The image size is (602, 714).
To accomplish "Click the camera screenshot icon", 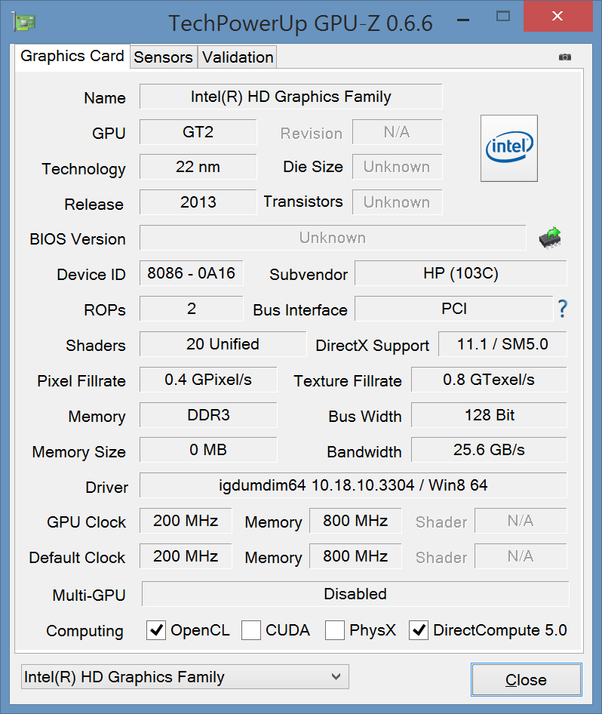I will point(564,57).
